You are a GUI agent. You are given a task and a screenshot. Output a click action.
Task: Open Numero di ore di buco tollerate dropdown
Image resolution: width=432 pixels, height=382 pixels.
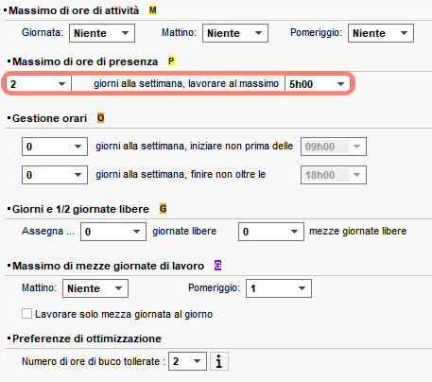tap(187, 361)
